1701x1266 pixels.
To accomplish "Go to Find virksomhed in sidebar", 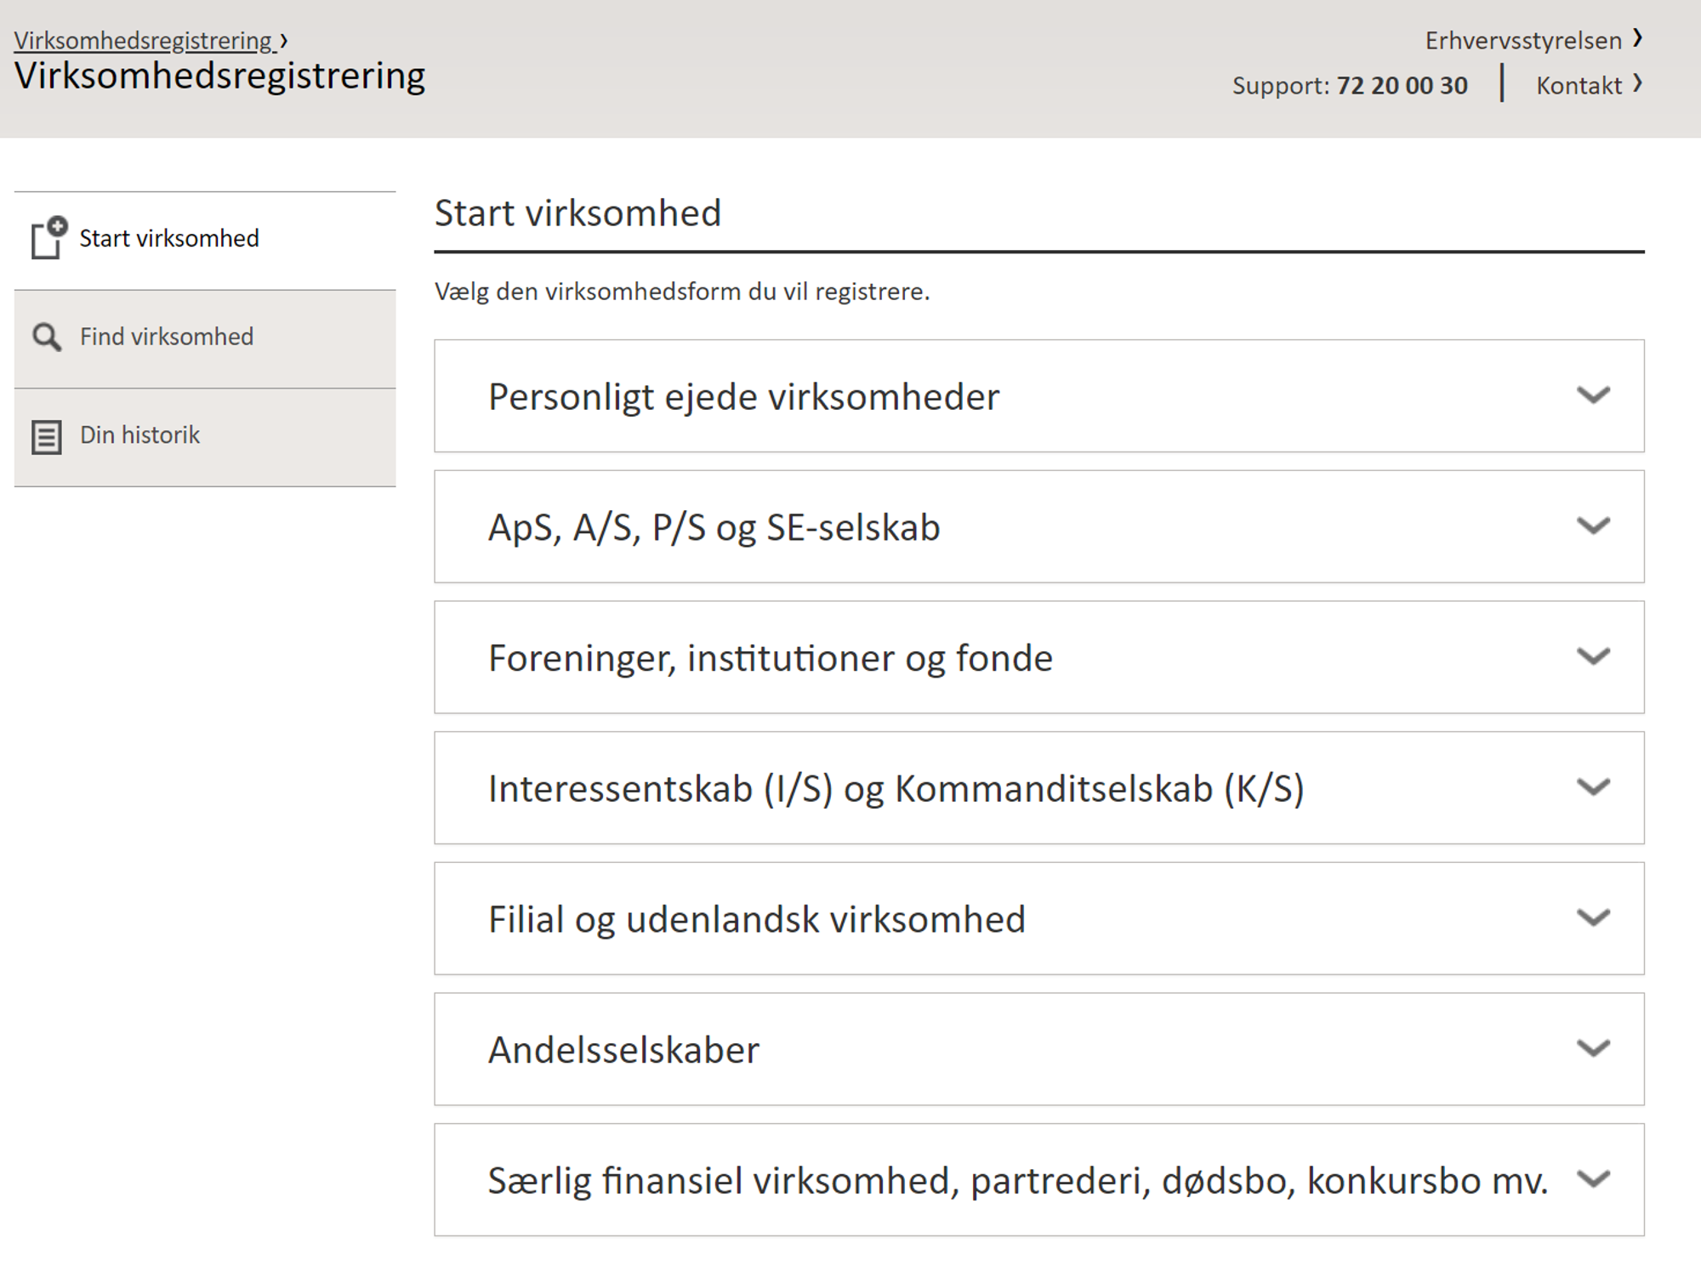I will pyautogui.click(x=167, y=338).
